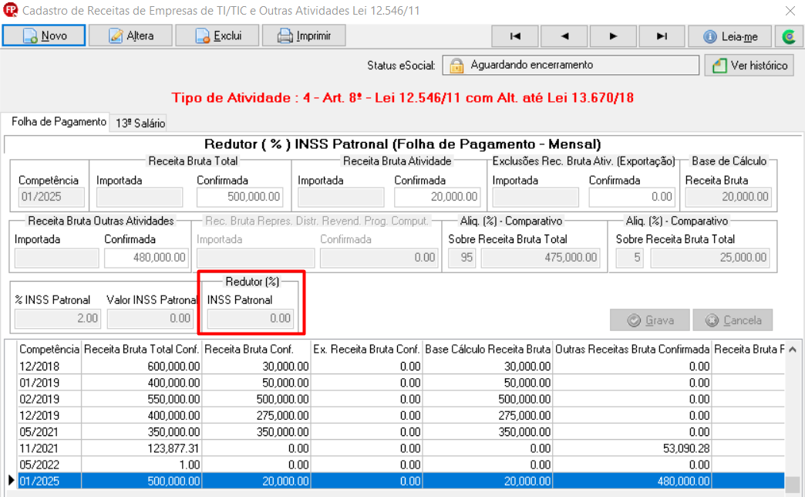Screen dimensions: 805x497
Task: Click Outras Atividades Confirmada field 480,000.00
Action: coord(147,258)
